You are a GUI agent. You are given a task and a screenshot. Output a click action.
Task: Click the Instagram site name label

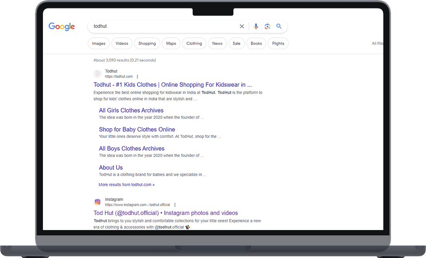tap(114, 199)
